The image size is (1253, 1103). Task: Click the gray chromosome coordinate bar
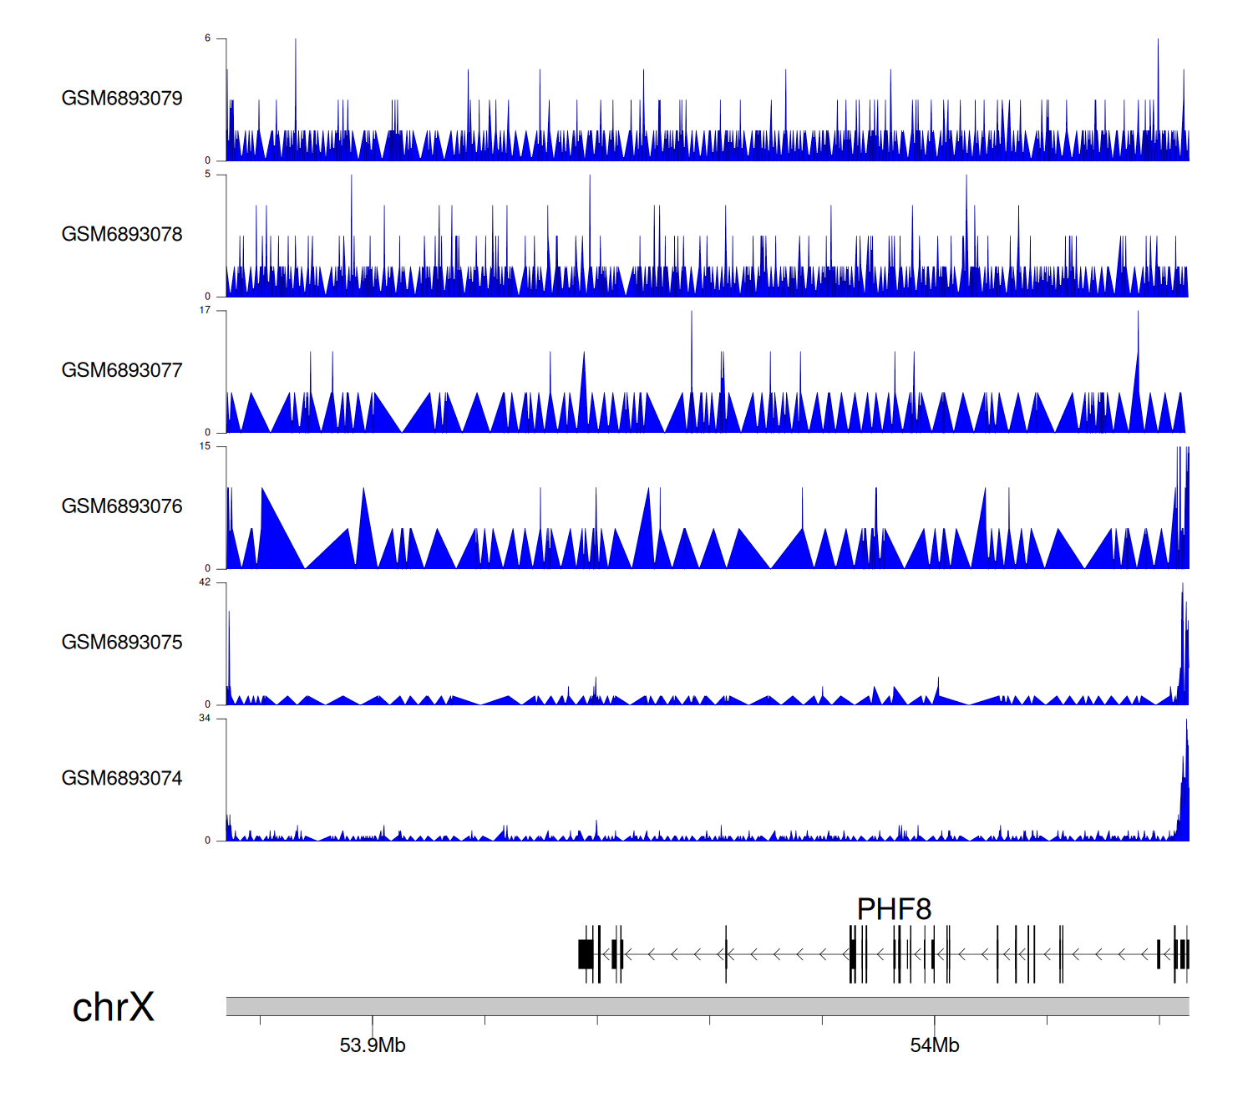(x=707, y=1006)
